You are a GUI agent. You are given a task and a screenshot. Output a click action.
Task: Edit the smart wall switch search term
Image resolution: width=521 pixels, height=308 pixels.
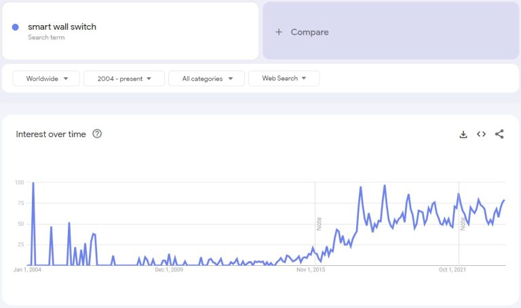pyautogui.click(x=62, y=27)
